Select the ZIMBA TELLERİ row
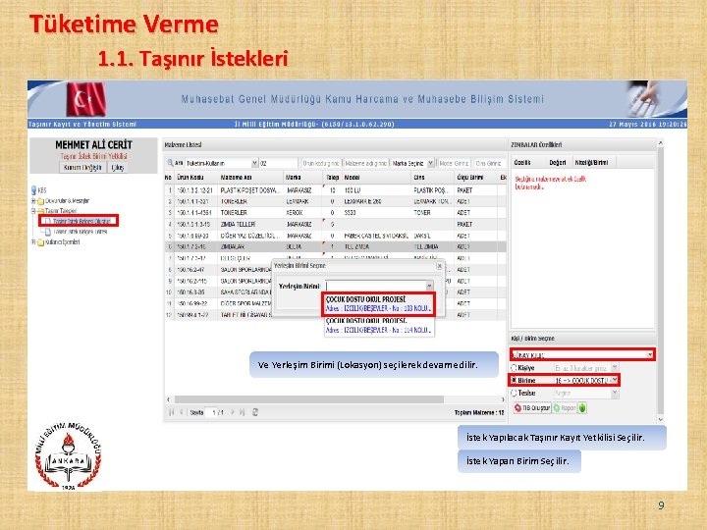The width and height of the screenshot is (707, 530). 335,224
